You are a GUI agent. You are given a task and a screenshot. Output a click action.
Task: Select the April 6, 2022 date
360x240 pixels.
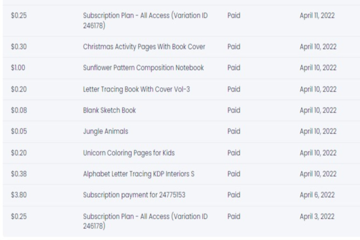(x=317, y=195)
